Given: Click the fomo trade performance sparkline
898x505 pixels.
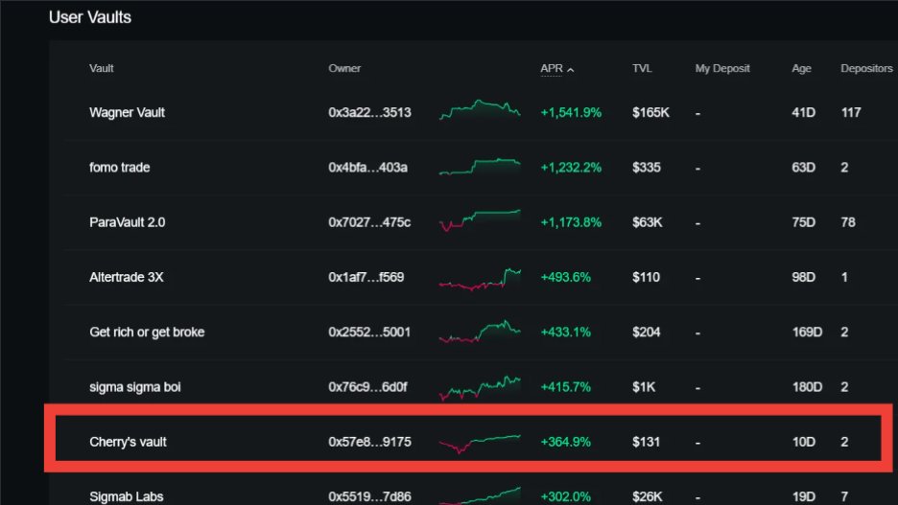Looking at the screenshot, I should tap(480, 167).
